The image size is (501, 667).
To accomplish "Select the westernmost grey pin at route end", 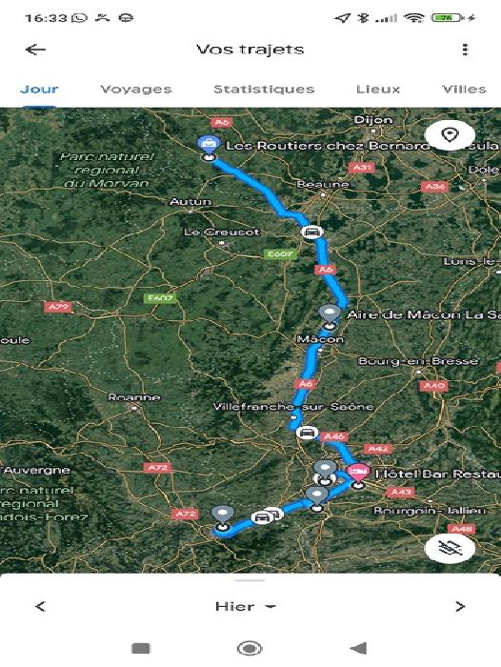I will (222, 515).
